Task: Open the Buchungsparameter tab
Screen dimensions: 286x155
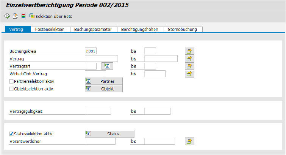Action: tap(93, 29)
